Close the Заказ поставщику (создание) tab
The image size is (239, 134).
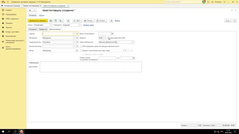pos(68,6)
